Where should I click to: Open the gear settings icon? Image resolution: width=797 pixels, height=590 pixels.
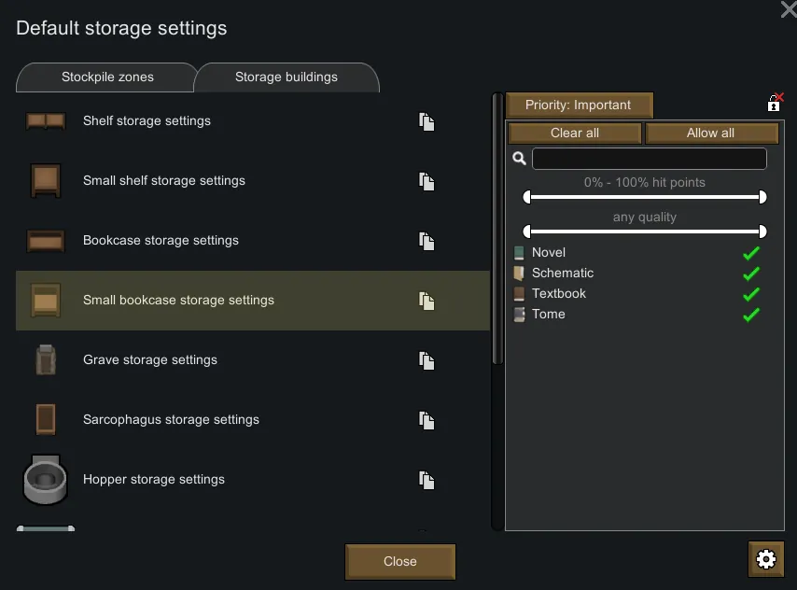coord(765,559)
